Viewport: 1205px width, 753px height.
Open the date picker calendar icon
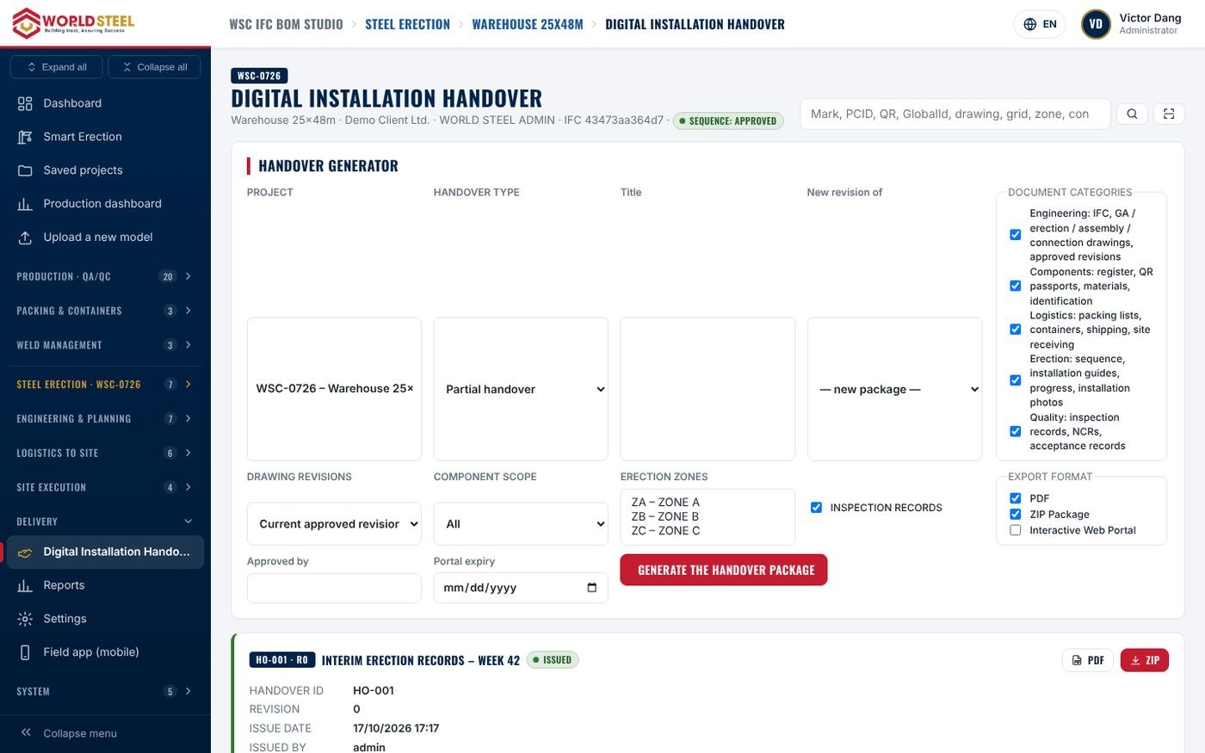[x=591, y=588]
